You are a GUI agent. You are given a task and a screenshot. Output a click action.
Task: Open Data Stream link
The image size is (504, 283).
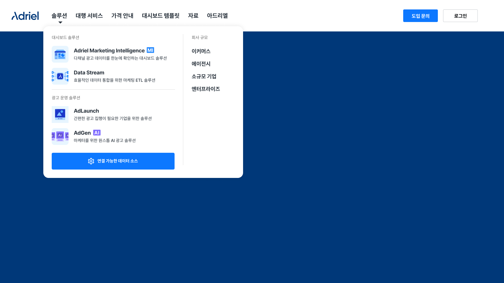89,73
